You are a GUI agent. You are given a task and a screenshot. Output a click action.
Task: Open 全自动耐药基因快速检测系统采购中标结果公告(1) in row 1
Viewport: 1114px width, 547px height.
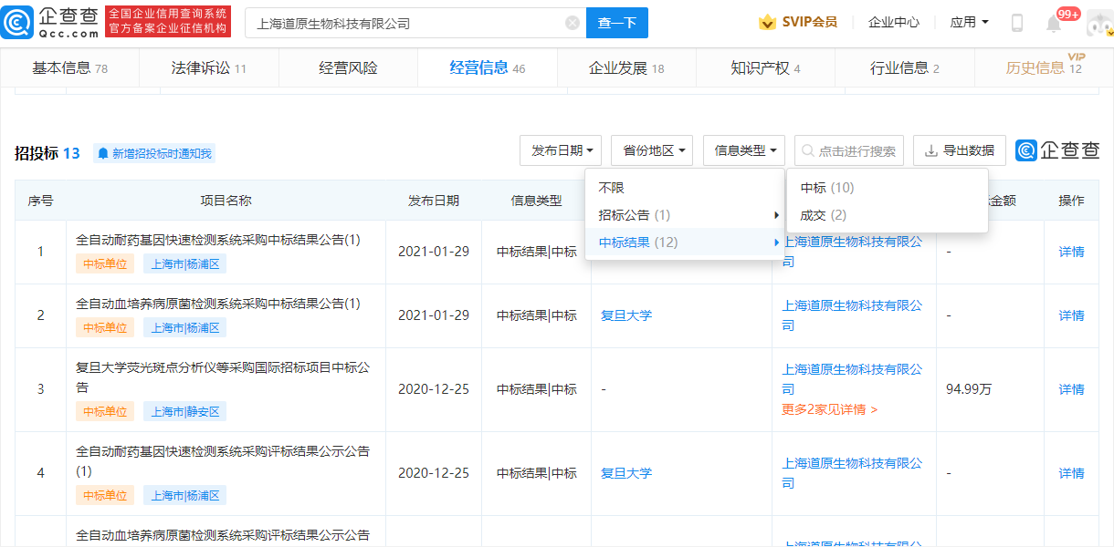218,240
